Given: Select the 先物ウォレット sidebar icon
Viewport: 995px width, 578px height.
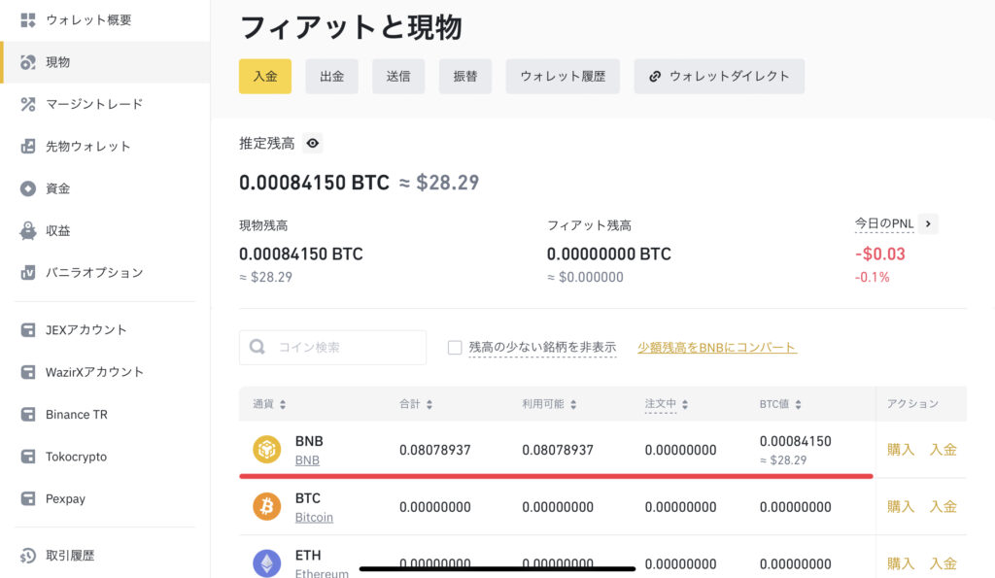Looking at the screenshot, I should point(28,147).
